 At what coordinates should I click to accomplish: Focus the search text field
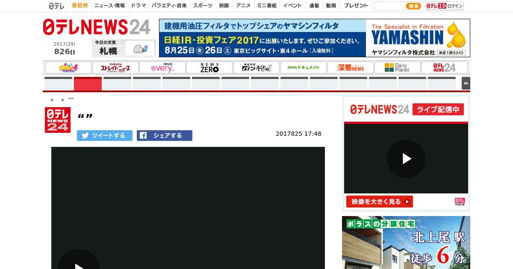click(x=390, y=6)
